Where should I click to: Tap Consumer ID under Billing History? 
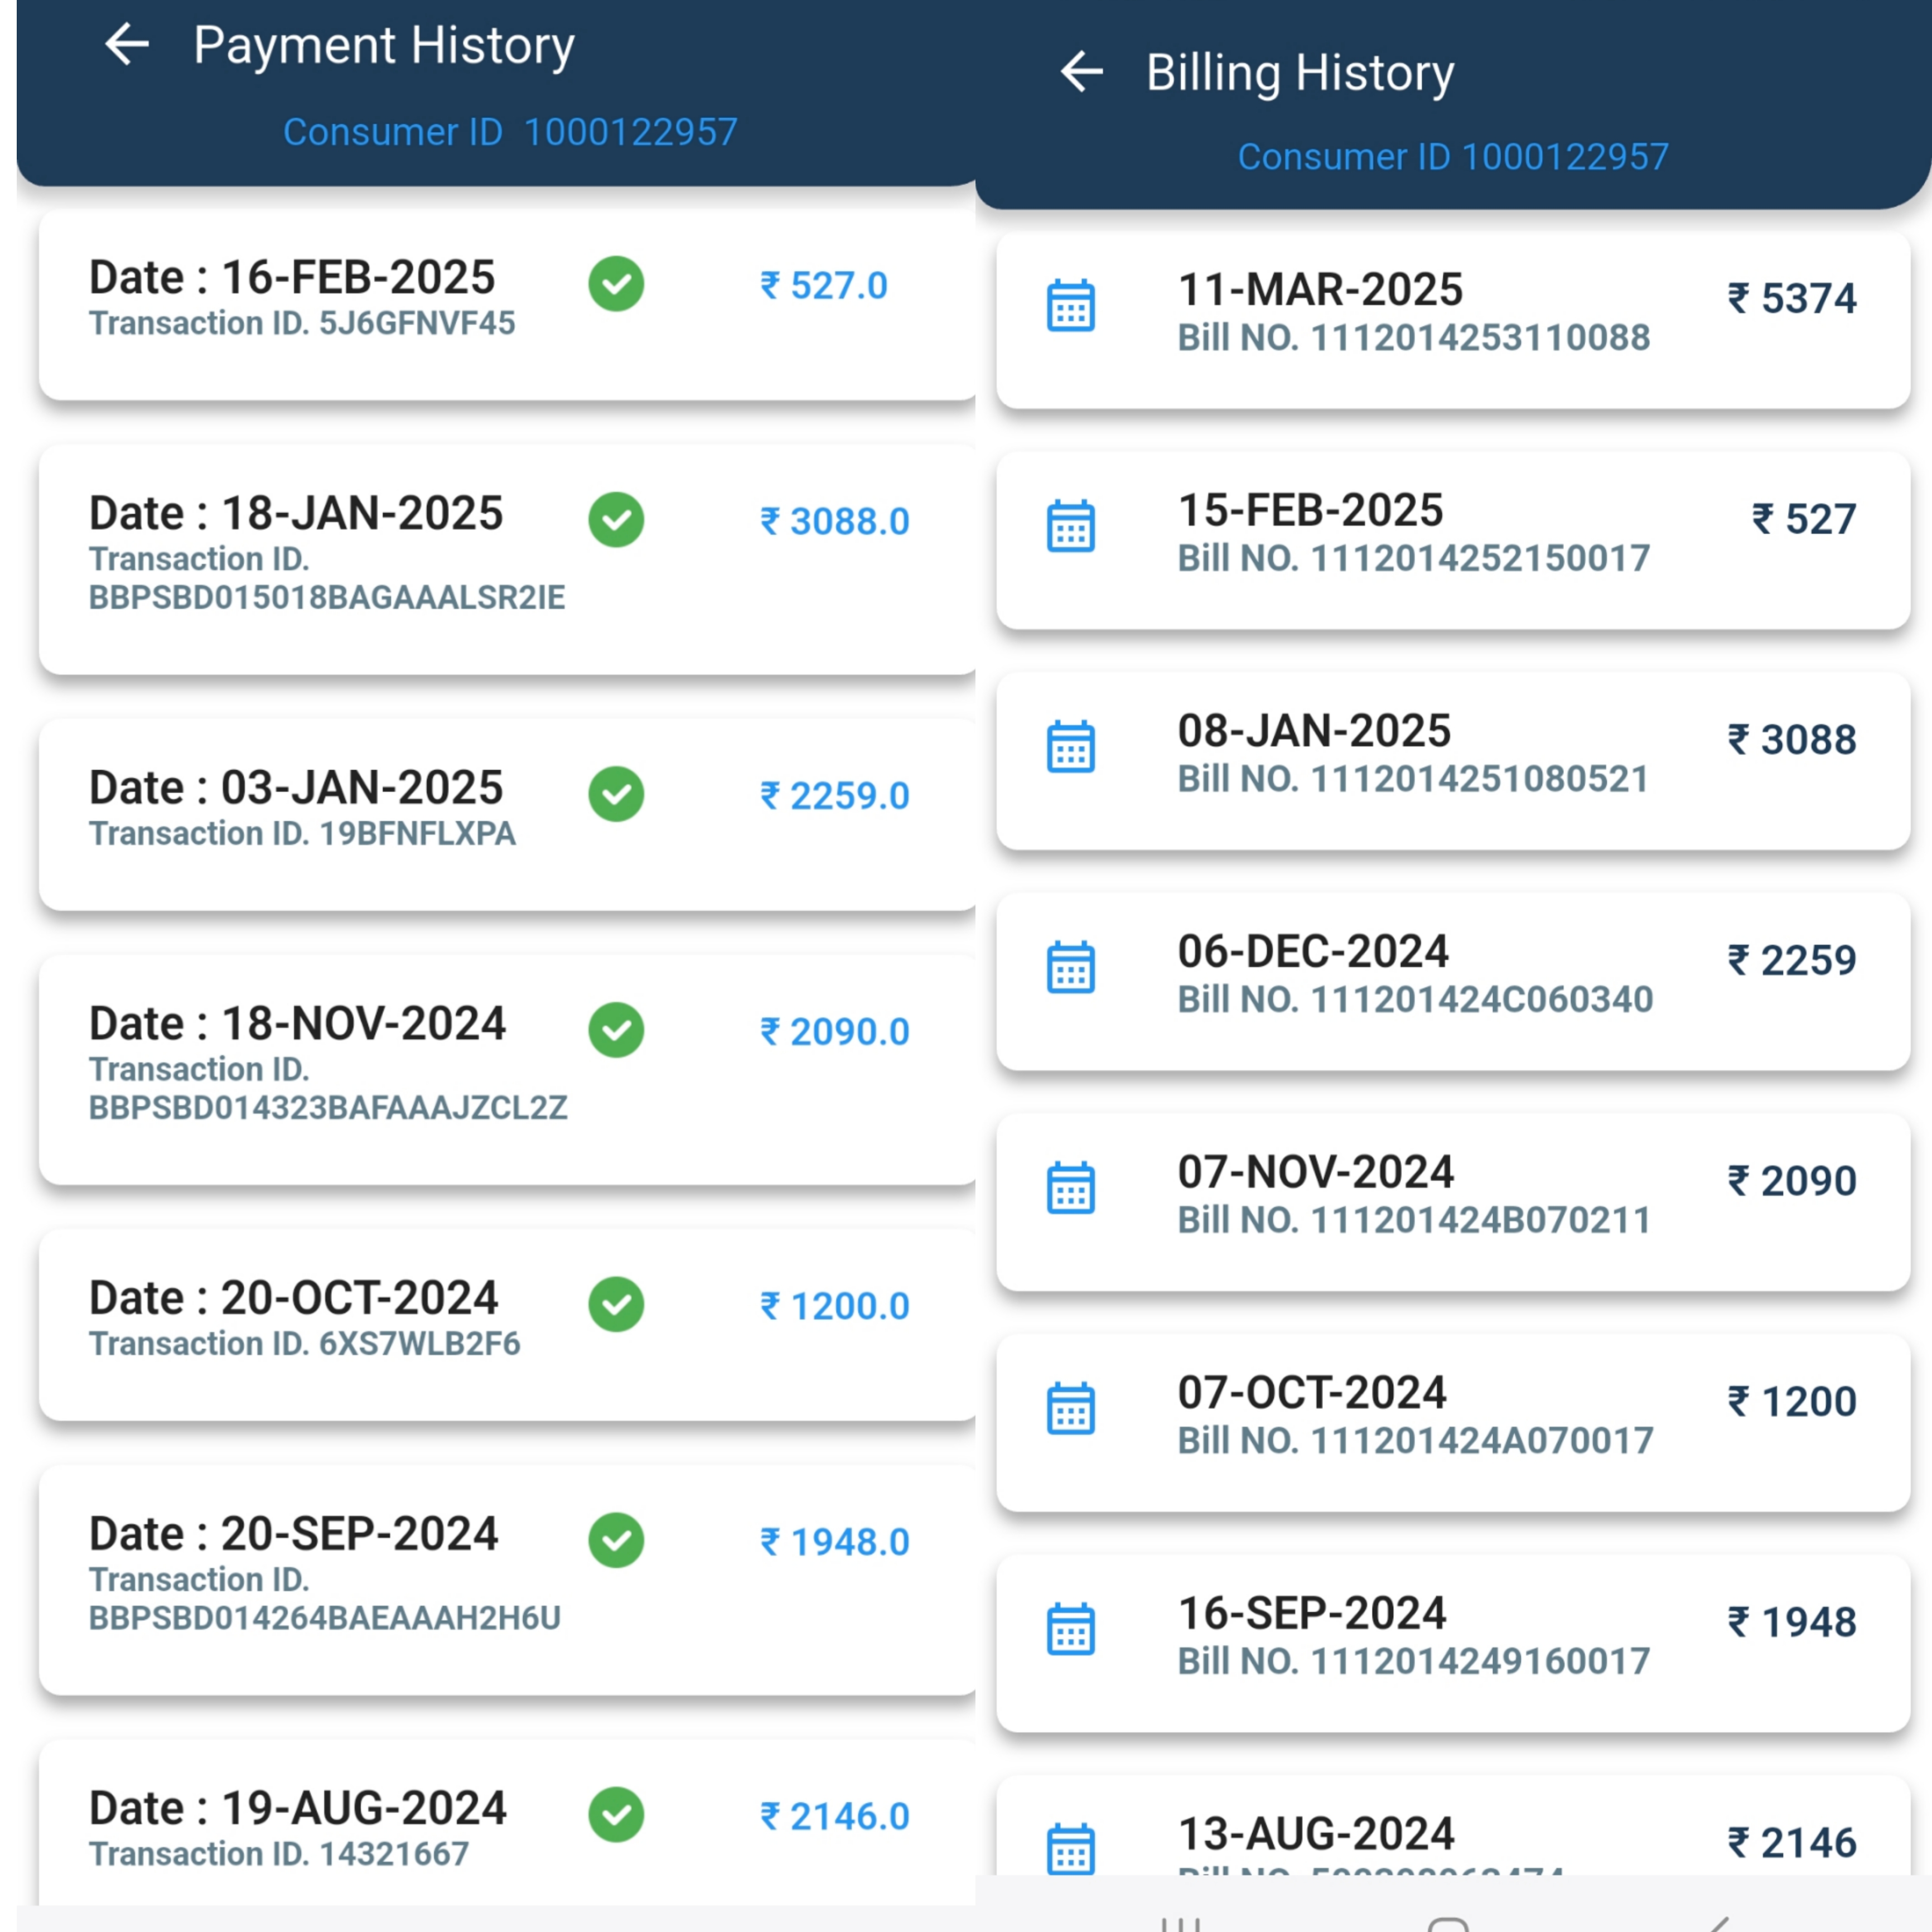pos(1453,157)
